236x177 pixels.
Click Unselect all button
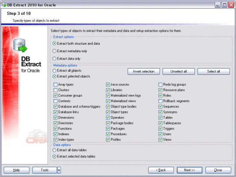click(179, 71)
